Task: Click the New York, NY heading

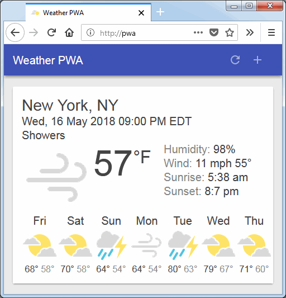Action: pyautogui.click(x=70, y=105)
